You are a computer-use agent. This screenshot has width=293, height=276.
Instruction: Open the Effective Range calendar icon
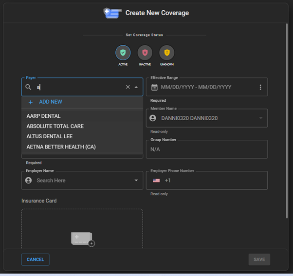[x=154, y=87]
